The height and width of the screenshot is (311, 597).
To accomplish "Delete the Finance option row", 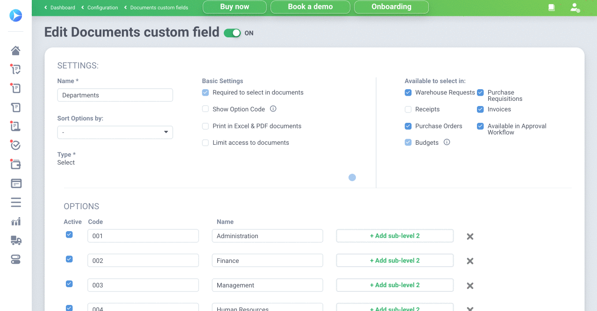I will tap(470, 261).
